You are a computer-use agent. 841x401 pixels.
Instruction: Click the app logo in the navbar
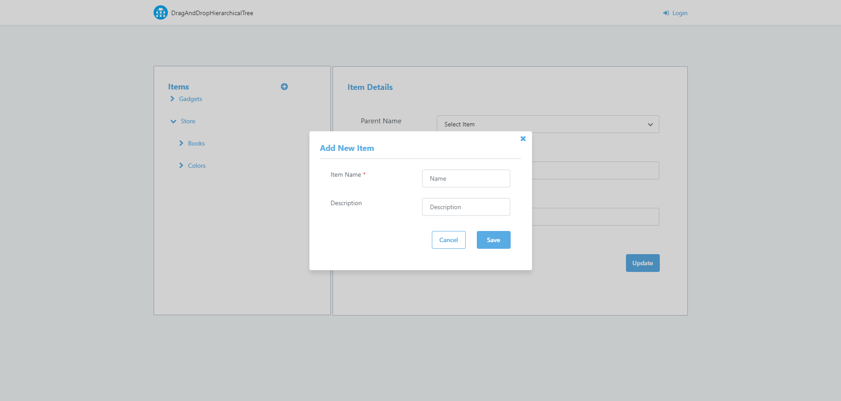(x=160, y=12)
